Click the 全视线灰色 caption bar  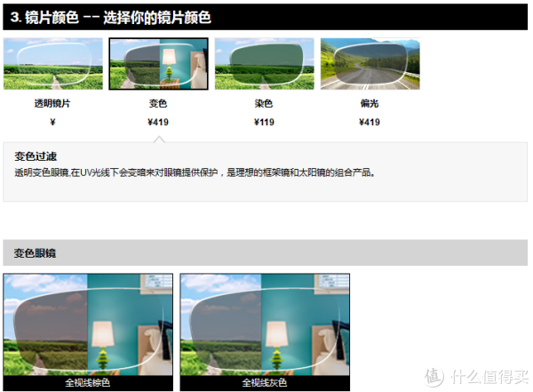pyautogui.click(x=264, y=383)
